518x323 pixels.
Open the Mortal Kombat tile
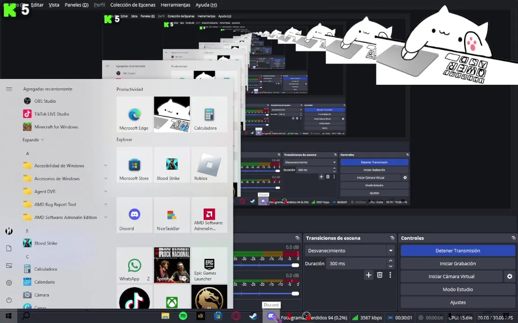pyautogui.click(x=209, y=297)
